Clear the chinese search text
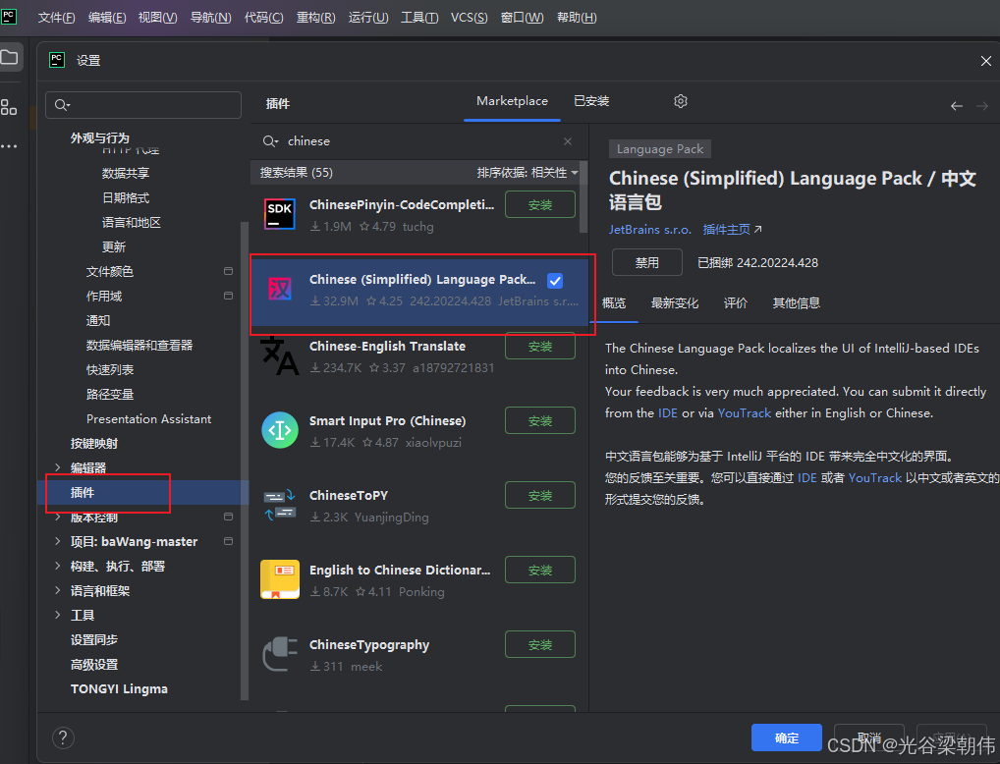The width and height of the screenshot is (1000, 764). click(x=568, y=141)
